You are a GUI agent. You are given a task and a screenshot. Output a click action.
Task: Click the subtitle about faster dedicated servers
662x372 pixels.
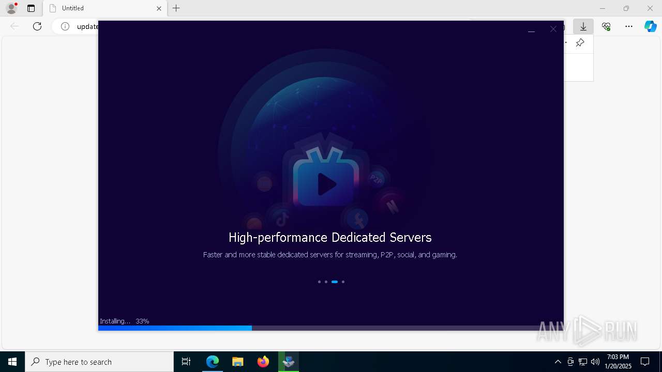[330, 255]
